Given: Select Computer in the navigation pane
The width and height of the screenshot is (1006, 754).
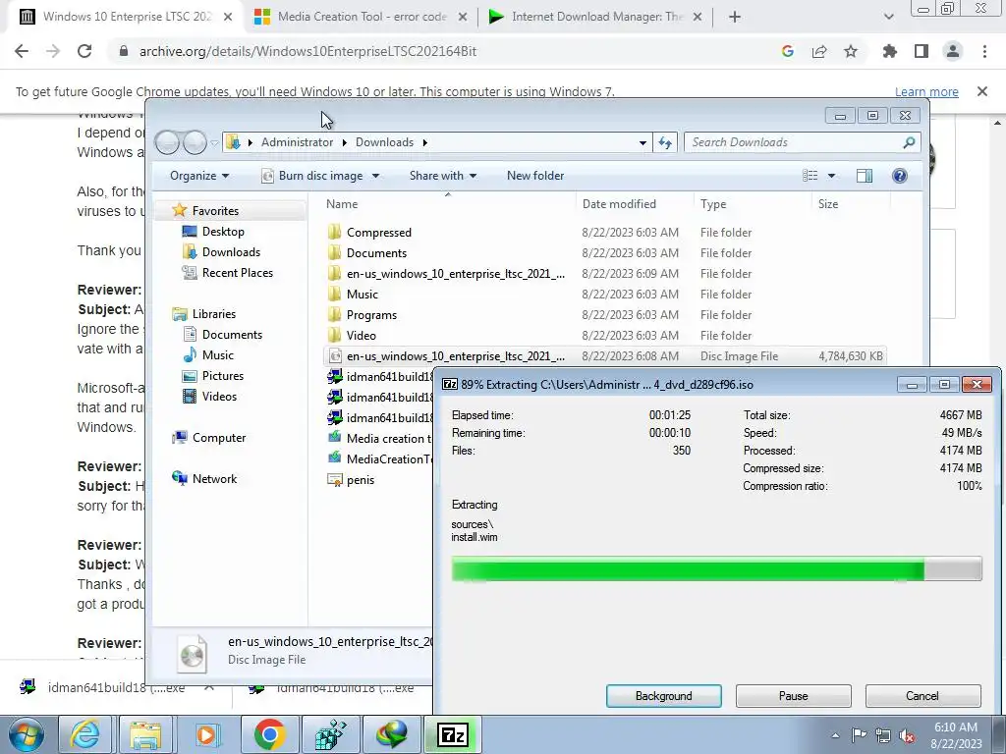Looking at the screenshot, I should 219,437.
